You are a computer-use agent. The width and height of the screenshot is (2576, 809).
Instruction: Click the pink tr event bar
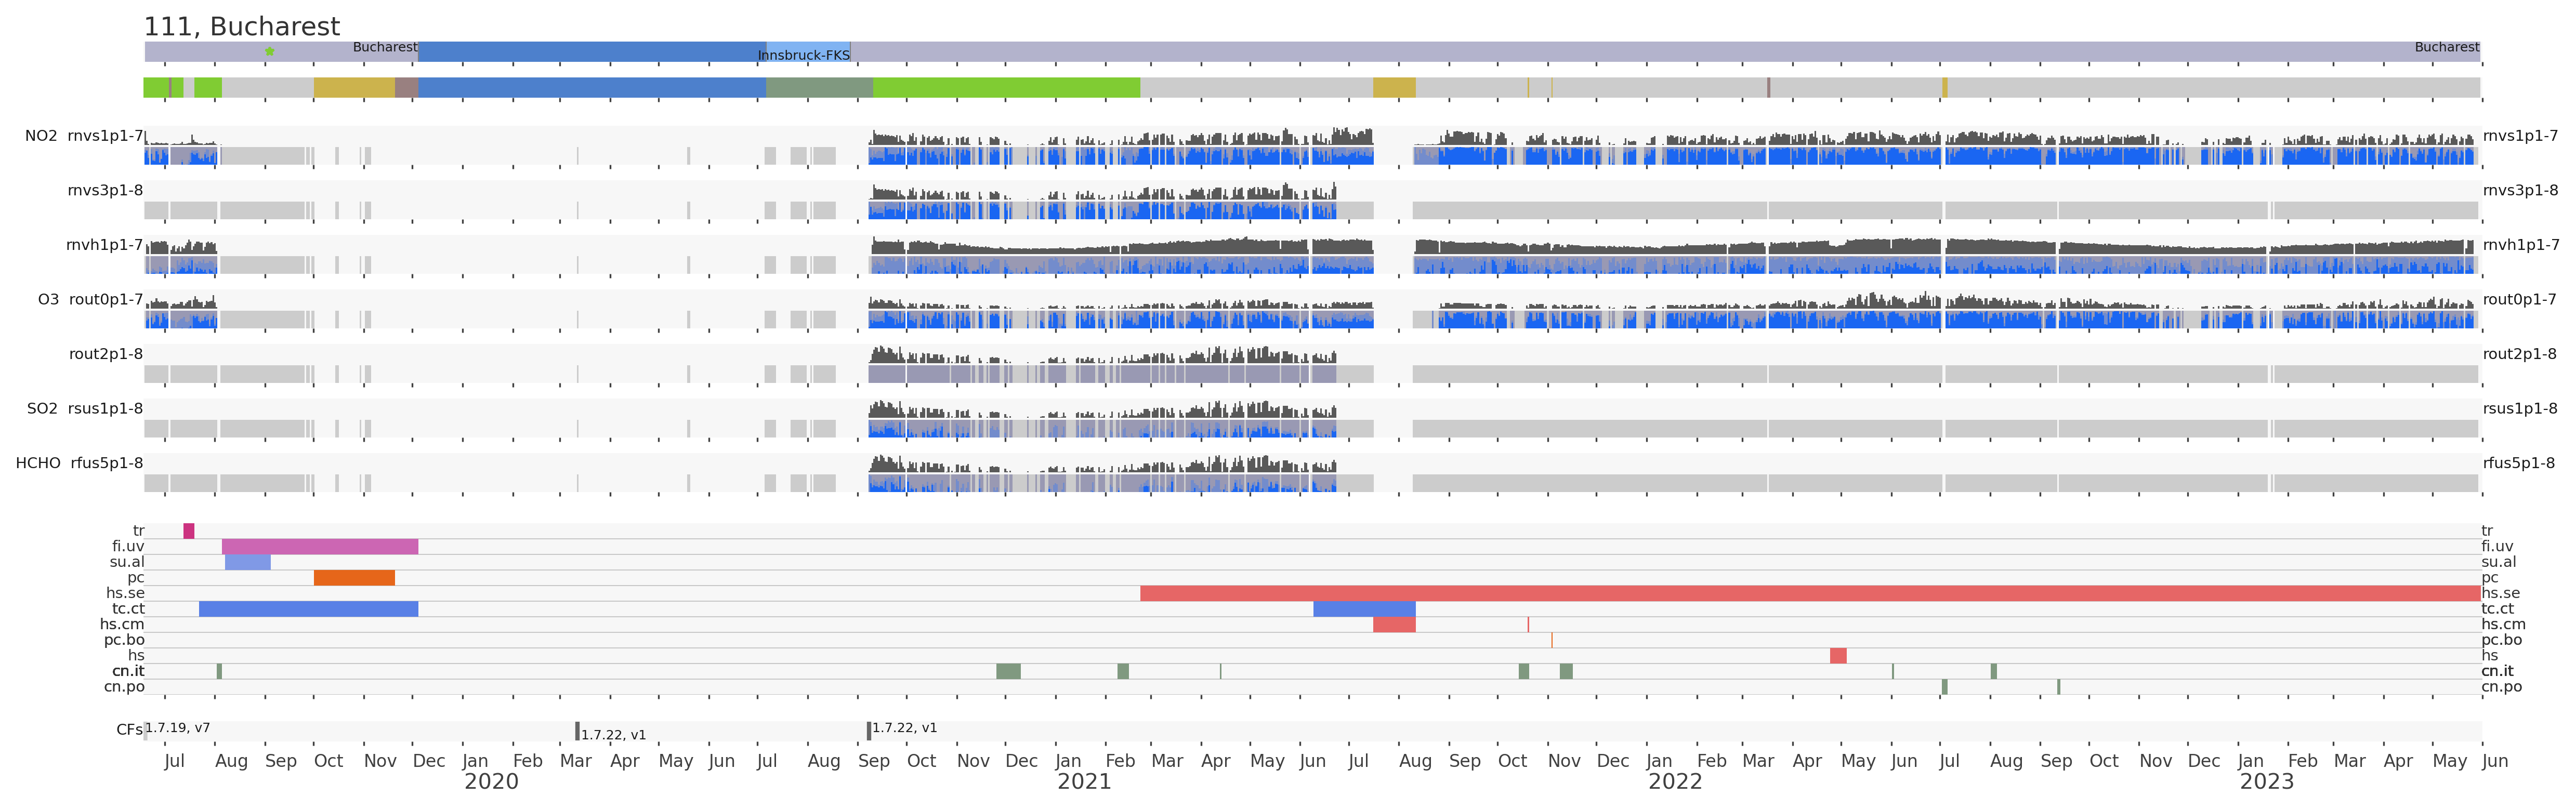188,531
